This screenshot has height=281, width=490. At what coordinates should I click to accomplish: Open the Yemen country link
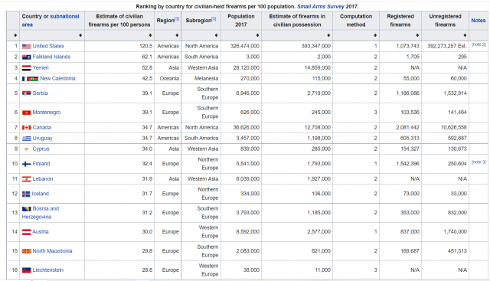[41, 68]
